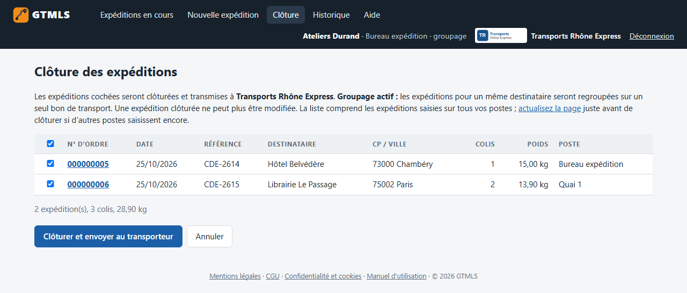The image size is (687, 293).
Task: Open the Expéditions en cours menu
Action: pyautogui.click(x=137, y=15)
